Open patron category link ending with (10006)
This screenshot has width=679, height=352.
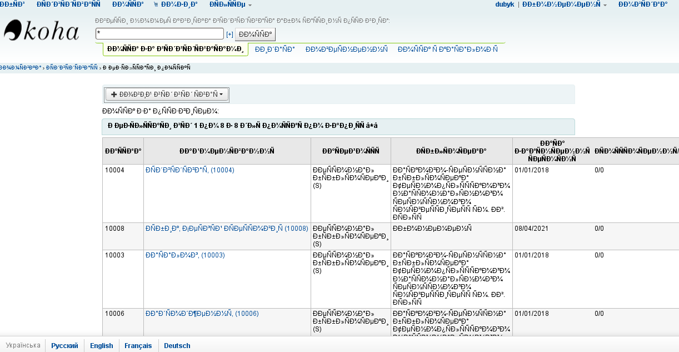click(x=202, y=314)
